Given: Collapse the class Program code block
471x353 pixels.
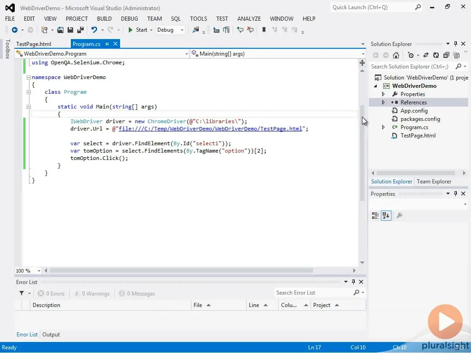Looking at the screenshot, I should pos(29,92).
